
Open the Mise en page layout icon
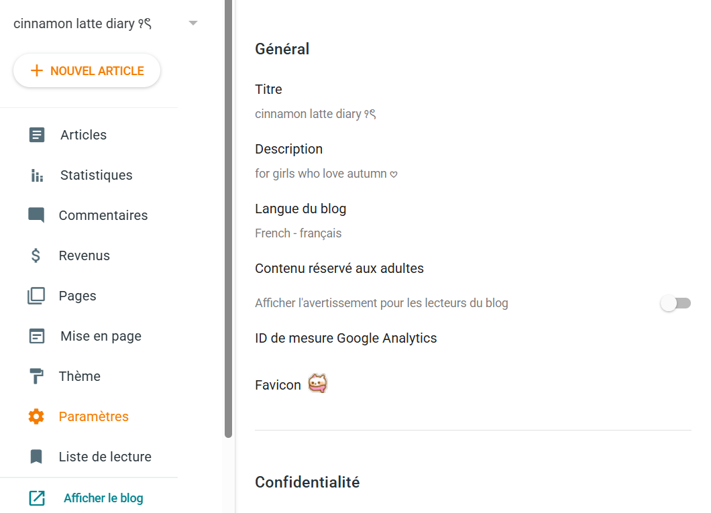click(x=37, y=336)
